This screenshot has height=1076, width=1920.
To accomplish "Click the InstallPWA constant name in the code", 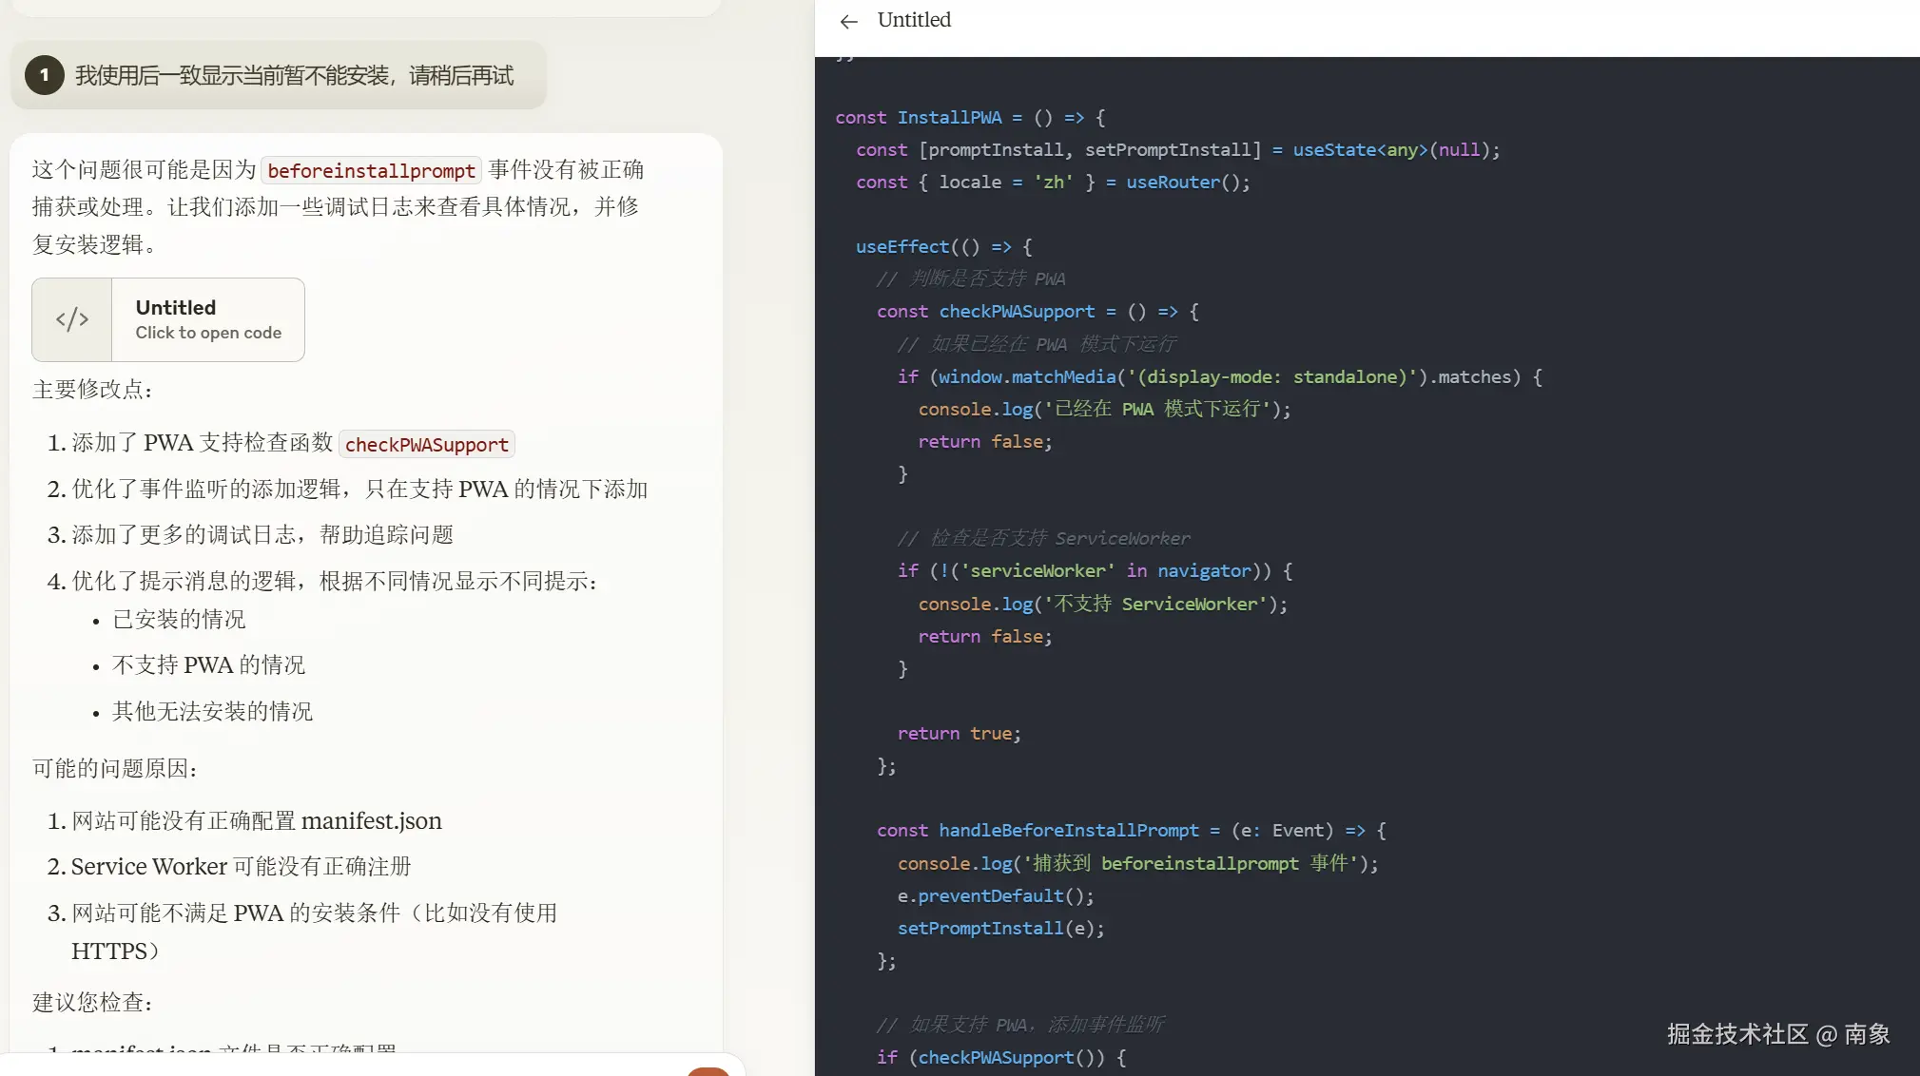I will pyautogui.click(x=951, y=117).
